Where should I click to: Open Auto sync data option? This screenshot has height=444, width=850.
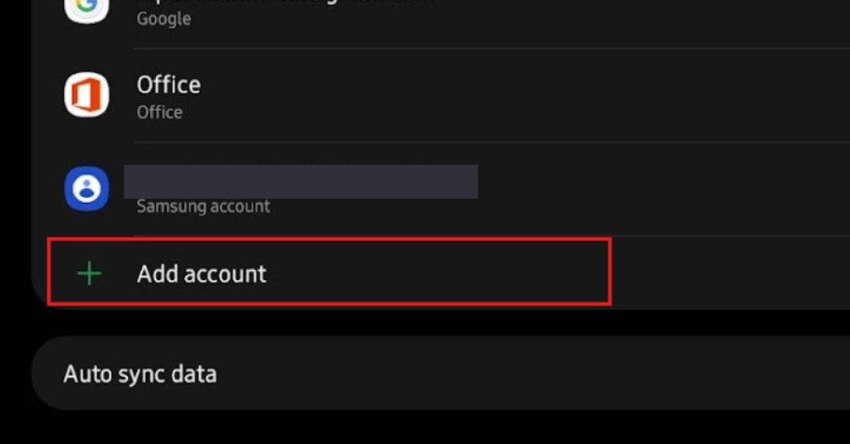140,374
